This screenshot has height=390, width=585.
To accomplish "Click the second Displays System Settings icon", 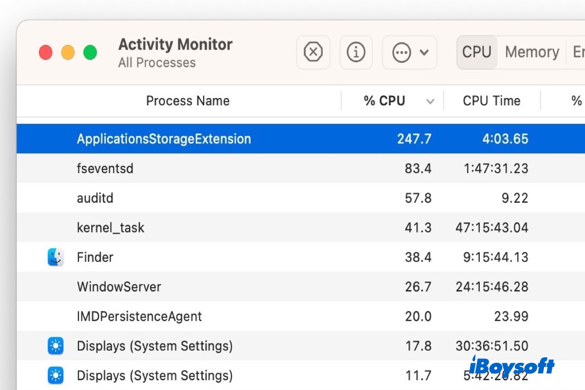I will pos(56,375).
